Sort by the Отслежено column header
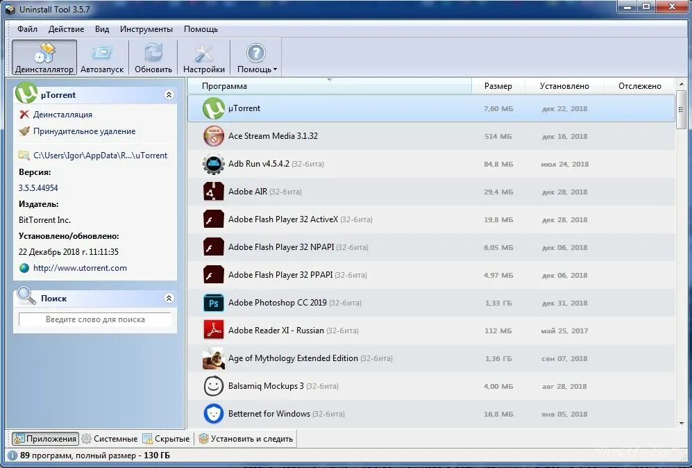The height and width of the screenshot is (468, 692). [x=639, y=86]
